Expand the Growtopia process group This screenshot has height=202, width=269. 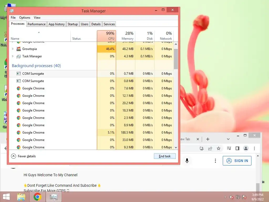pyautogui.click(x=13, y=49)
